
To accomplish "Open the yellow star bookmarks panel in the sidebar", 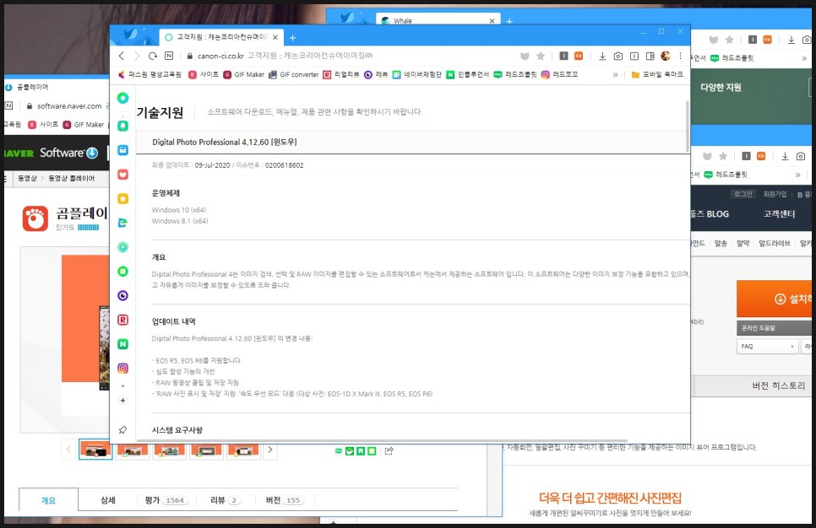I will pyautogui.click(x=122, y=198).
